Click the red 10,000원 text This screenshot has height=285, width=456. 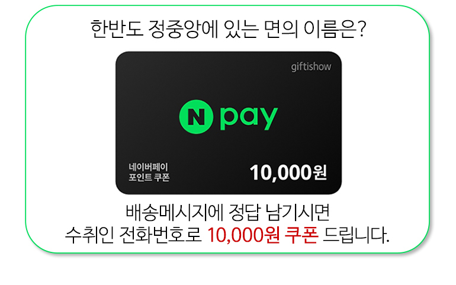click(x=244, y=235)
